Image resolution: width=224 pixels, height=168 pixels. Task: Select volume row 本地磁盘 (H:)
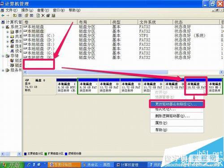[38, 57]
